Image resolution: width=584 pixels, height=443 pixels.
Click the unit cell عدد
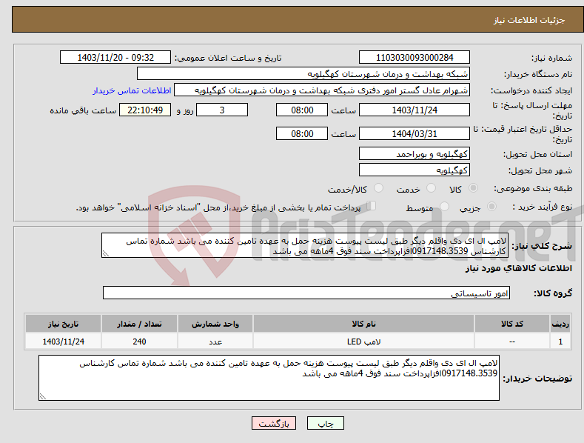215,342
